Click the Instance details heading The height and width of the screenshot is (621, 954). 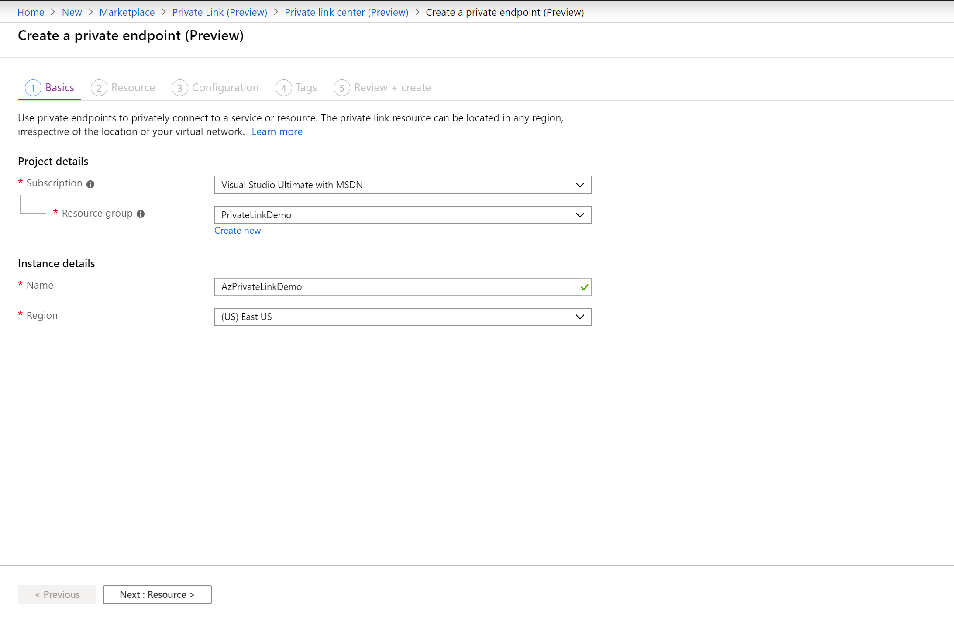pyautogui.click(x=56, y=263)
